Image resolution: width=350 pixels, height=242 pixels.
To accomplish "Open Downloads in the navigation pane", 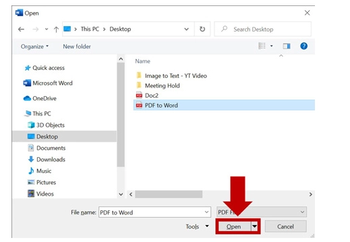I will click(47, 159).
